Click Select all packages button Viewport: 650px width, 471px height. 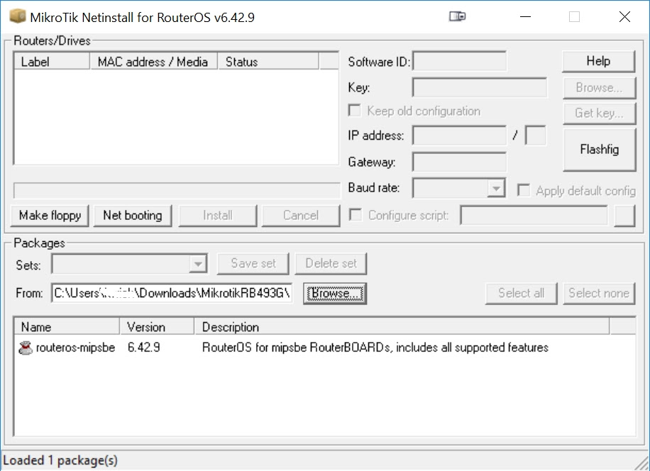(x=521, y=293)
